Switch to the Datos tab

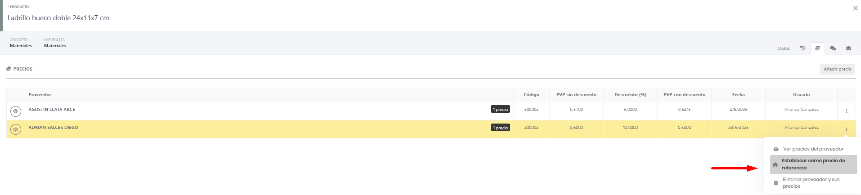tap(784, 49)
